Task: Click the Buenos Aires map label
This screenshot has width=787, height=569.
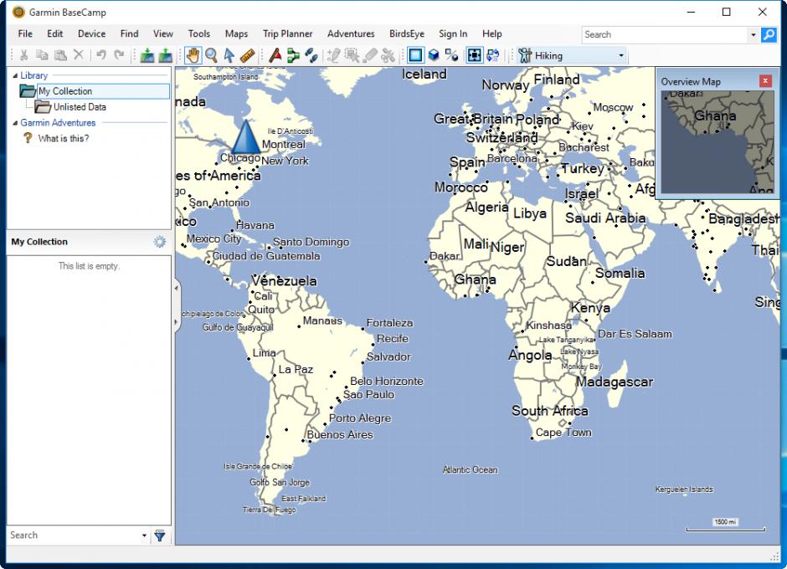Action: [340, 434]
